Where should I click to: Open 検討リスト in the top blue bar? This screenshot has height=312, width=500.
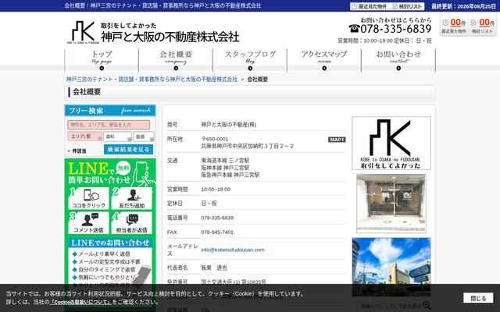coord(406,6)
